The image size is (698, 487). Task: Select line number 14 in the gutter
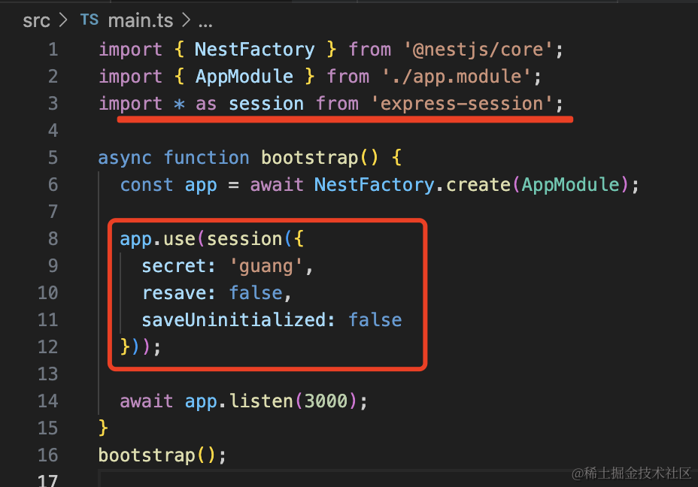(47, 401)
